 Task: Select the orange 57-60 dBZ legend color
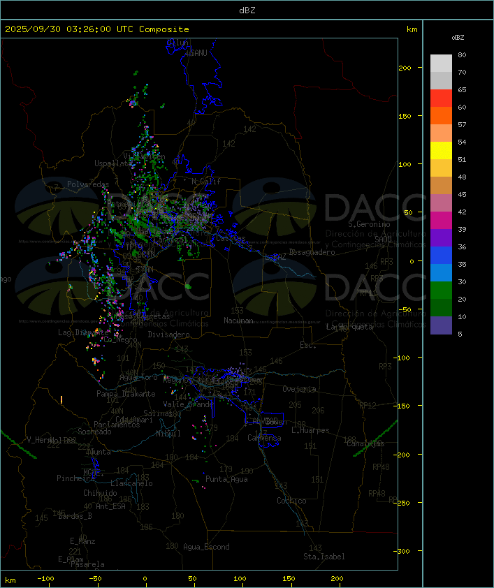[x=441, y=115]
